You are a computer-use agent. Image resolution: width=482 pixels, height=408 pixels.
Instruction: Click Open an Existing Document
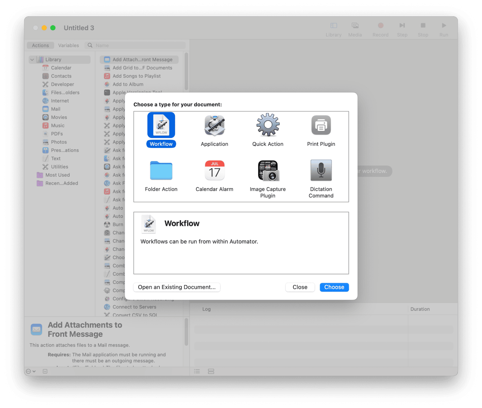coord(177,287)
